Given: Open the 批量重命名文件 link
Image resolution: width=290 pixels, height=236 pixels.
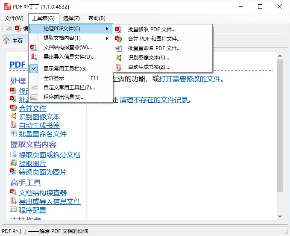Looking at the screenshot, I should tap(43, 134).
